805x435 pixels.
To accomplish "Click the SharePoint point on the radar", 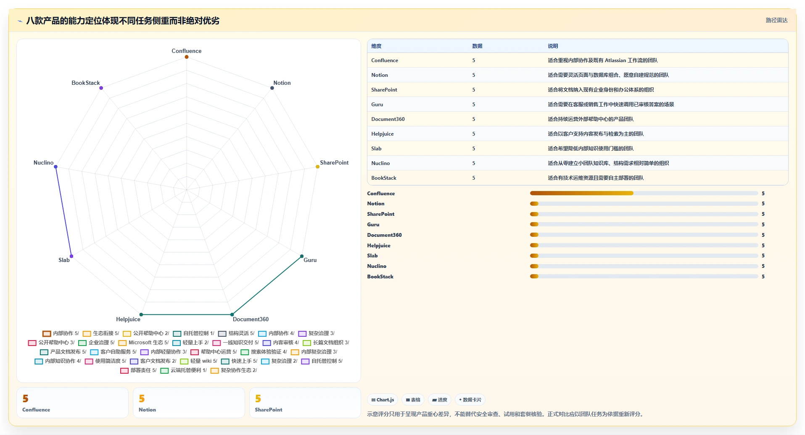I will point(317,167).
